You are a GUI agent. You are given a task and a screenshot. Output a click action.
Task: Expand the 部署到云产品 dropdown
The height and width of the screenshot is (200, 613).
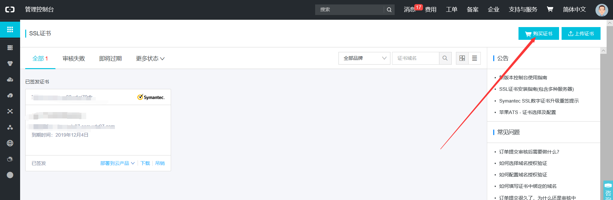click(x=117, y=163)
